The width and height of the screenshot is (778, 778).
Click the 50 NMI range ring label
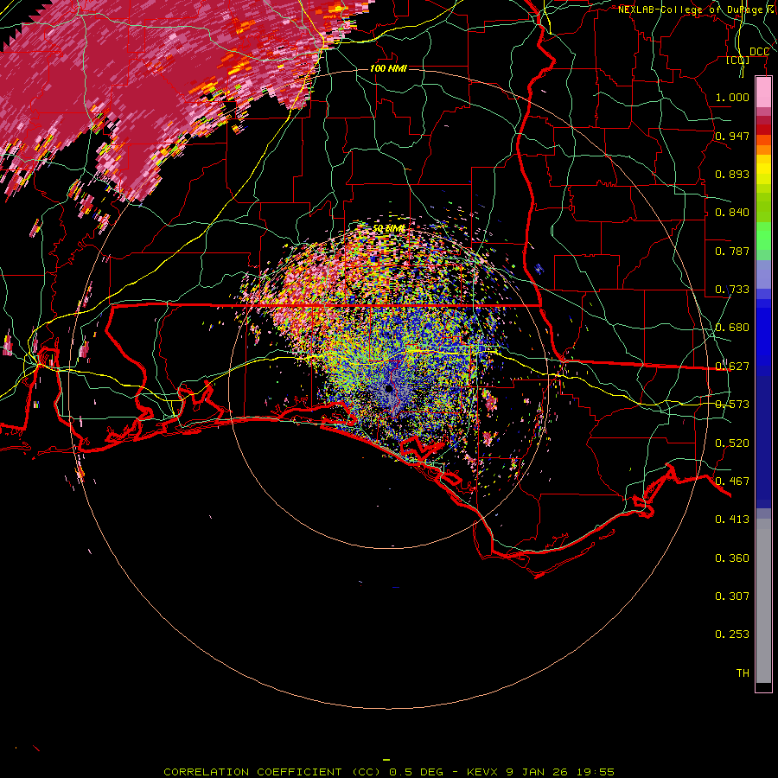[x=389, y=228]
